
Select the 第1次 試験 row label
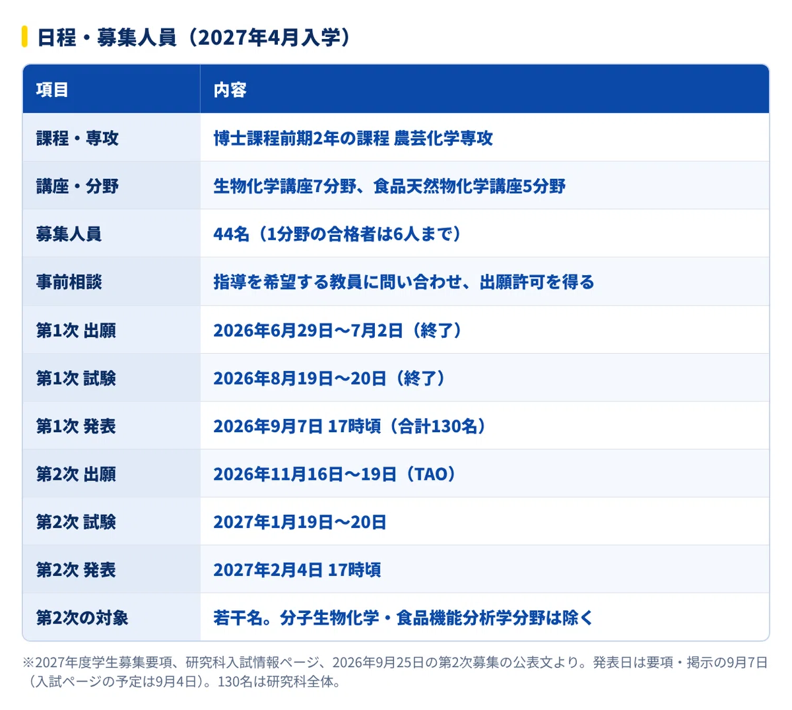point(76,378)
